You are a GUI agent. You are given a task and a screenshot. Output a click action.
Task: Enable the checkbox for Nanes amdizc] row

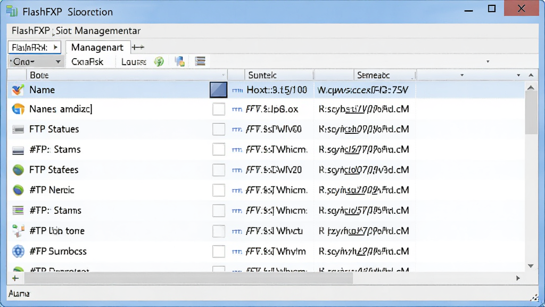219,109
